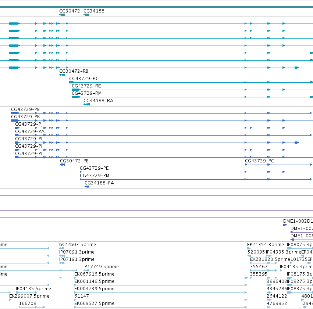Select the CG43729-PE protein label

pos(94,168)
